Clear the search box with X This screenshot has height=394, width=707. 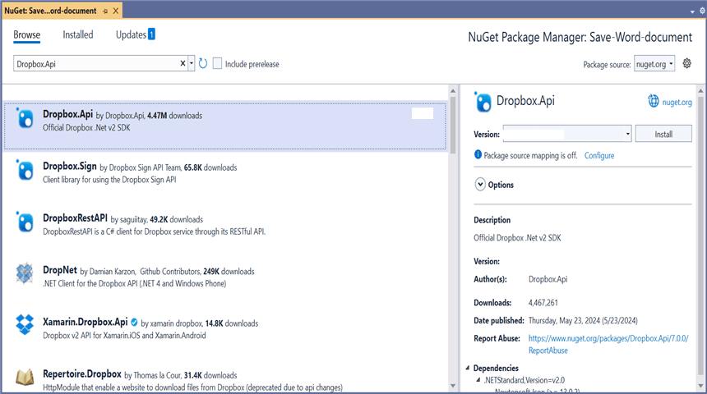point(183,63)
